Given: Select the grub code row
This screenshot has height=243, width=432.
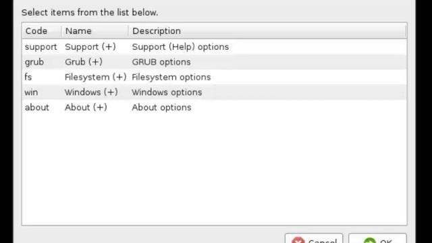Looking at the screenshot, I should [x=214, y=62].
